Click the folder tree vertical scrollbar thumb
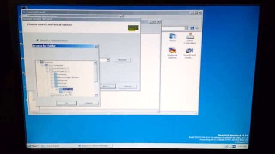 point(95,73)
